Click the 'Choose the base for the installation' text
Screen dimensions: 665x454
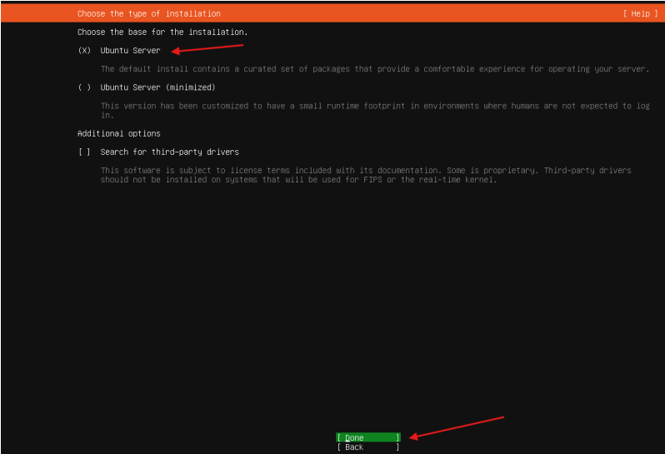tap(162, 32)
